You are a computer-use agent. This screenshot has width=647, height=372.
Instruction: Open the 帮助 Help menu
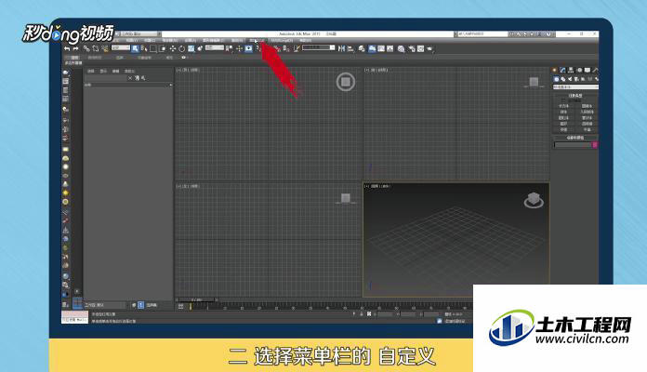coord(305,41)
